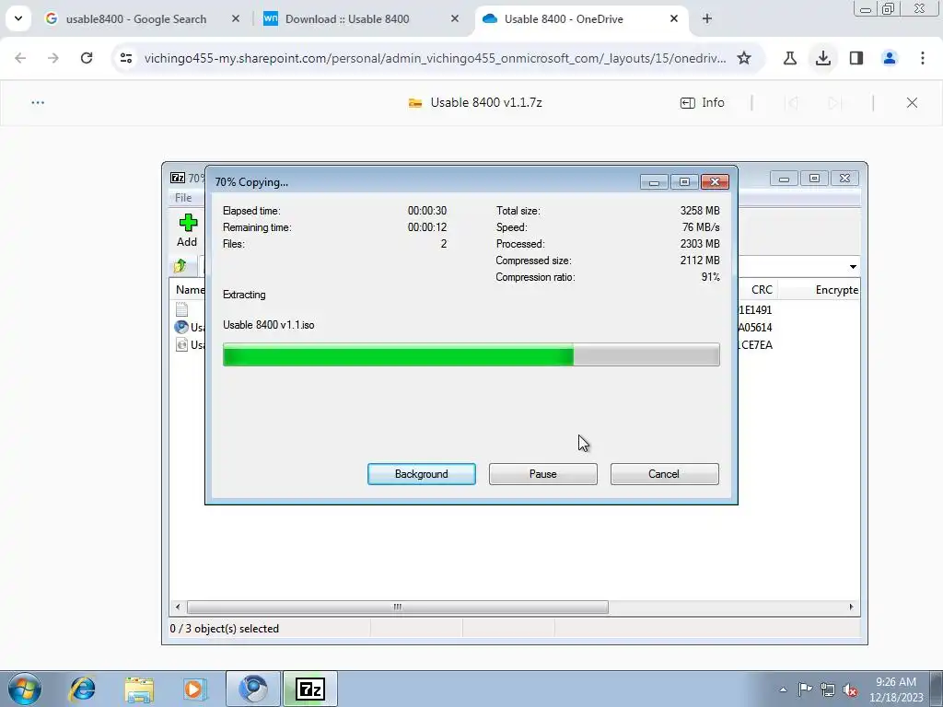Viewport: 943px width, 707px height.
Task: Open Chrome downloads panel
Action: [823, 58]
